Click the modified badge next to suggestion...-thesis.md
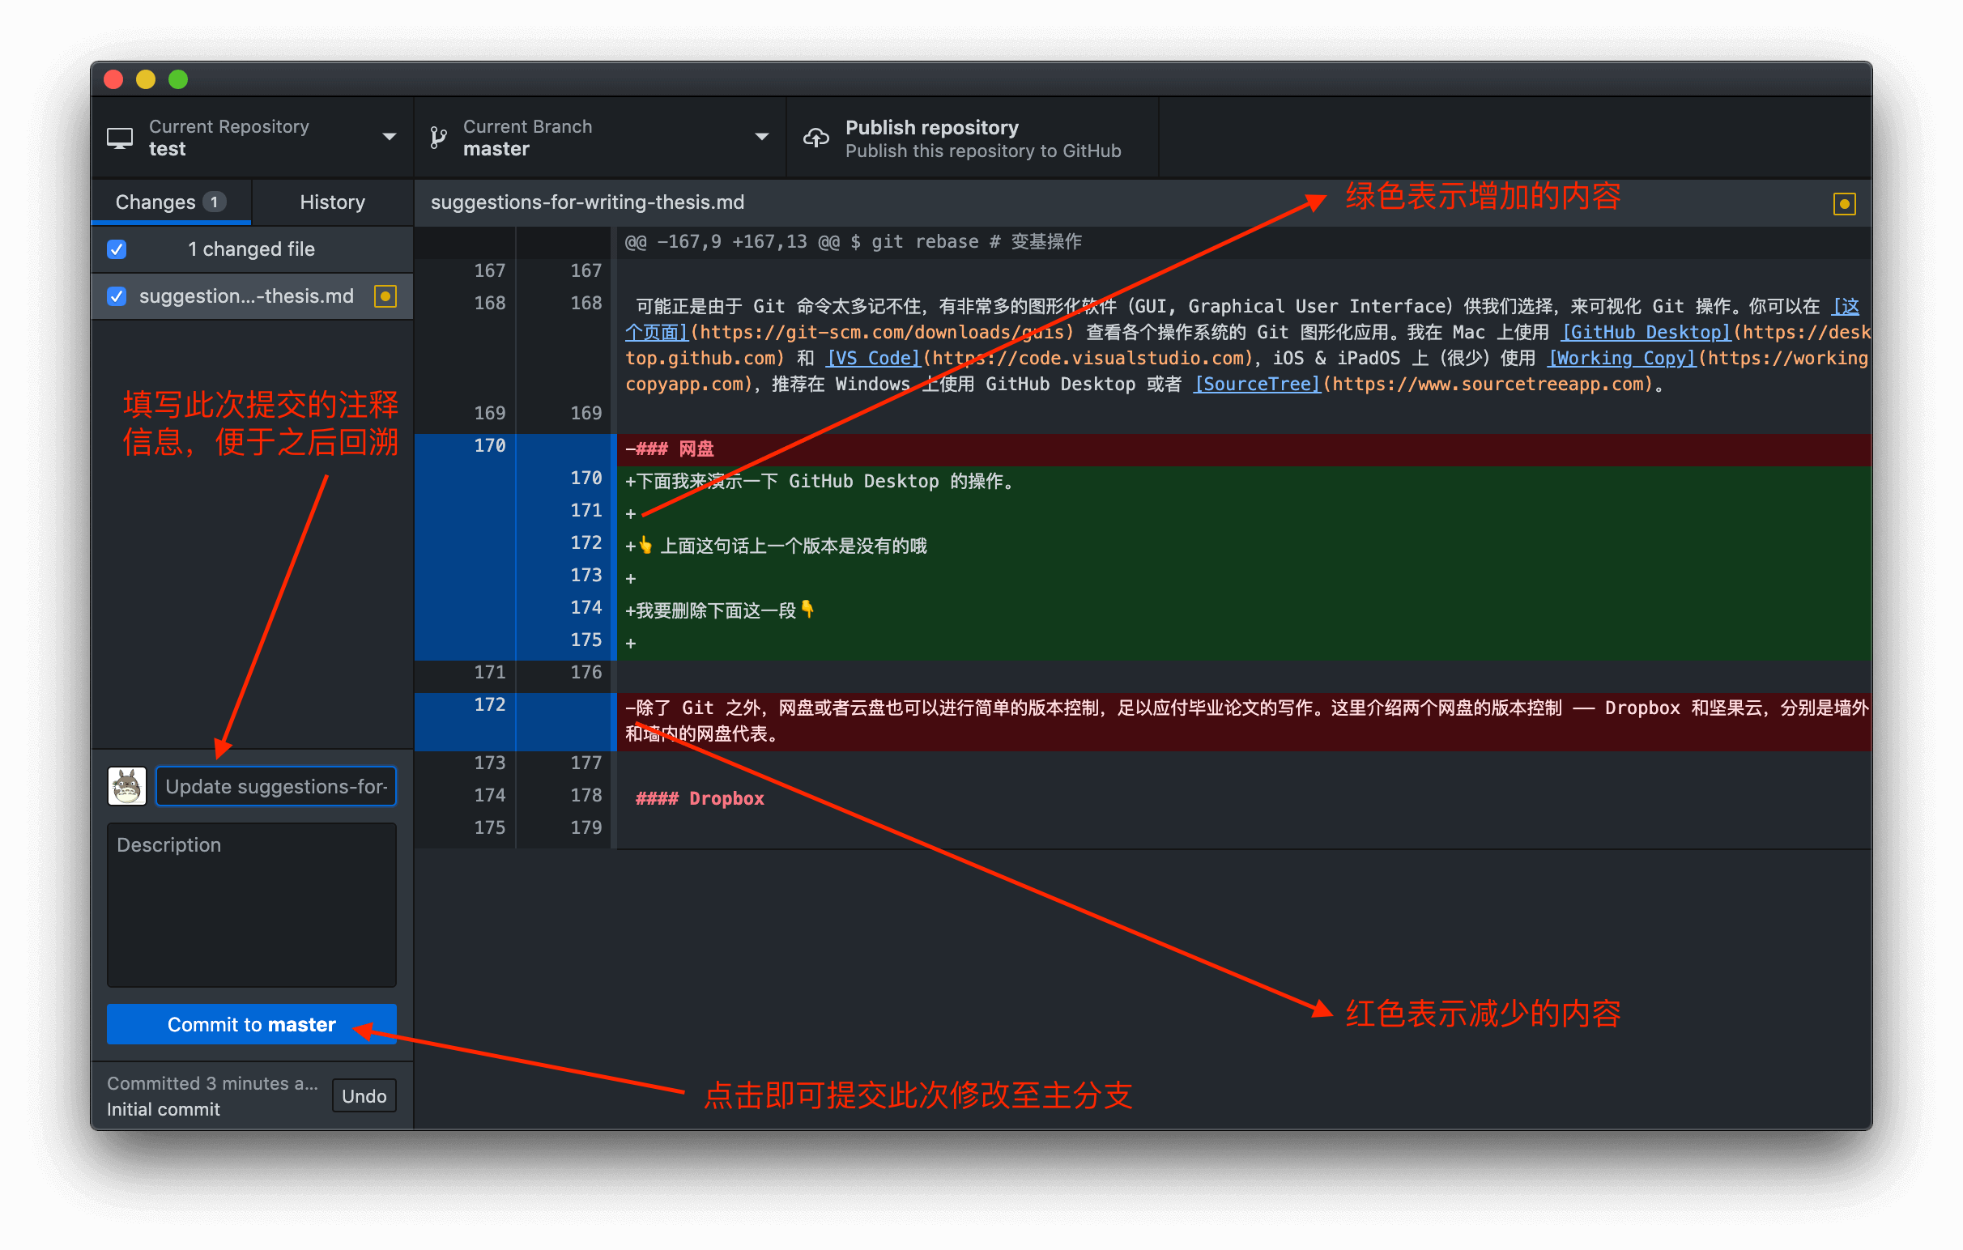 click(385, 295)
